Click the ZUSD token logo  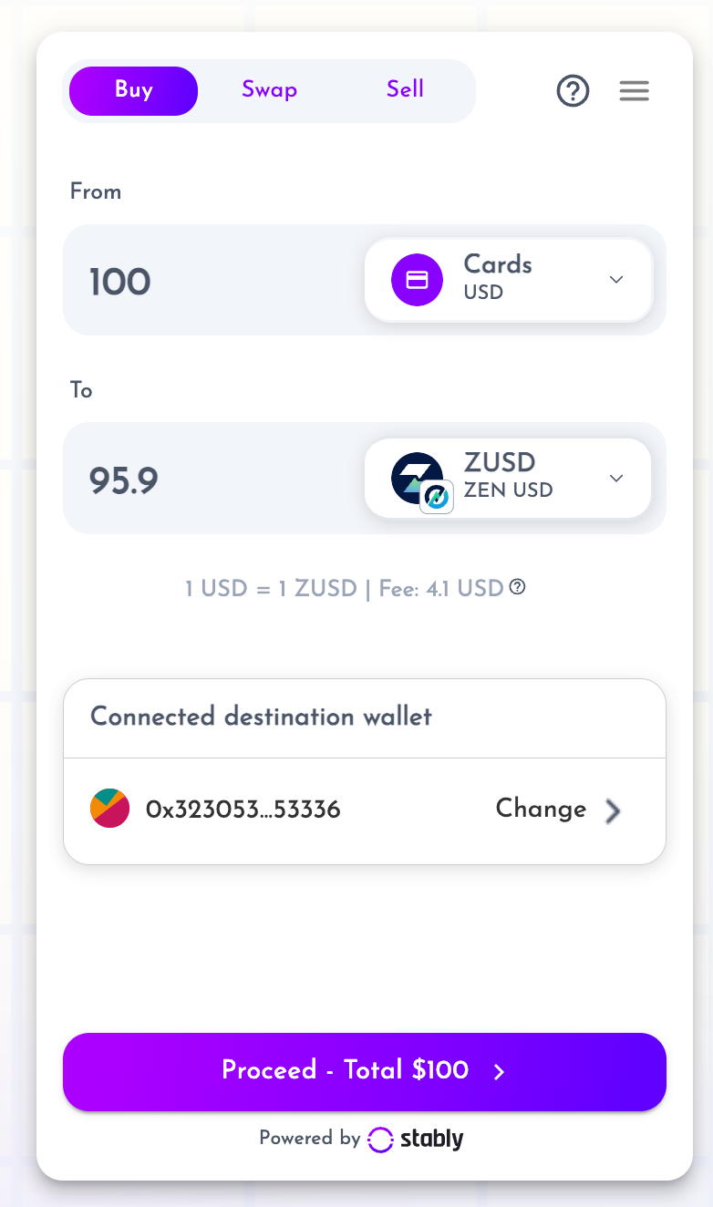417,478
